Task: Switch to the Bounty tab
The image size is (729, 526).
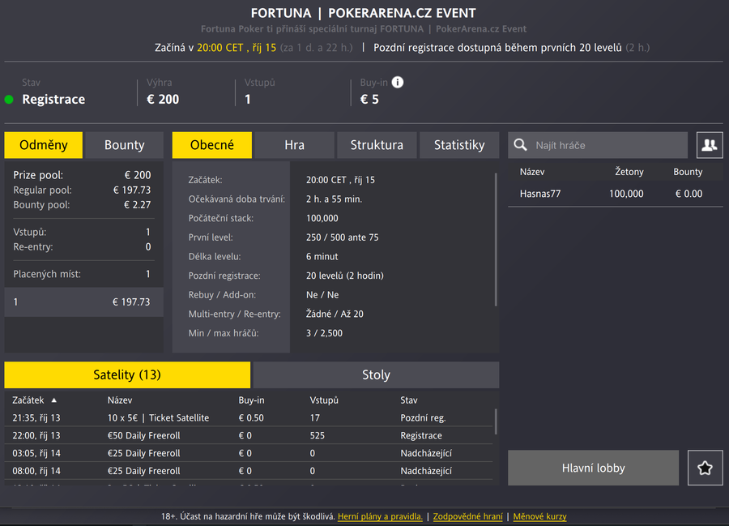Action: click(x=124, y=145)
